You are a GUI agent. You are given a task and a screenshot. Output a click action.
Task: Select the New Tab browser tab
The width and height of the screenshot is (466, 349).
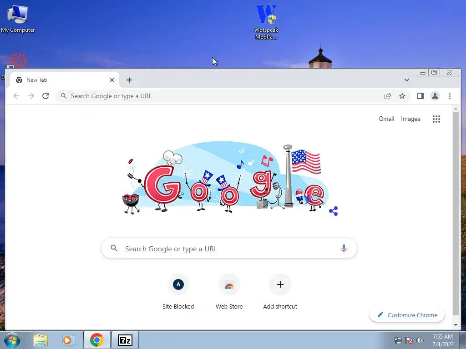pyautogui.click(x=65, y=80)
